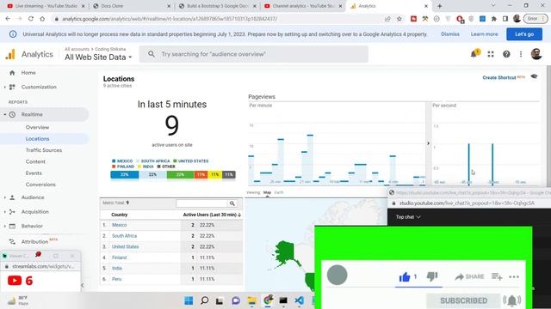Screen dimensions: 551x309
Task: Open the Realtime Overview report
Action: coord(37,127)
